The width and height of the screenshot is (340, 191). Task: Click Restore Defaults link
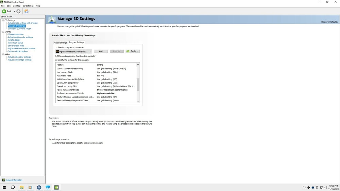[x=329, y=22]
